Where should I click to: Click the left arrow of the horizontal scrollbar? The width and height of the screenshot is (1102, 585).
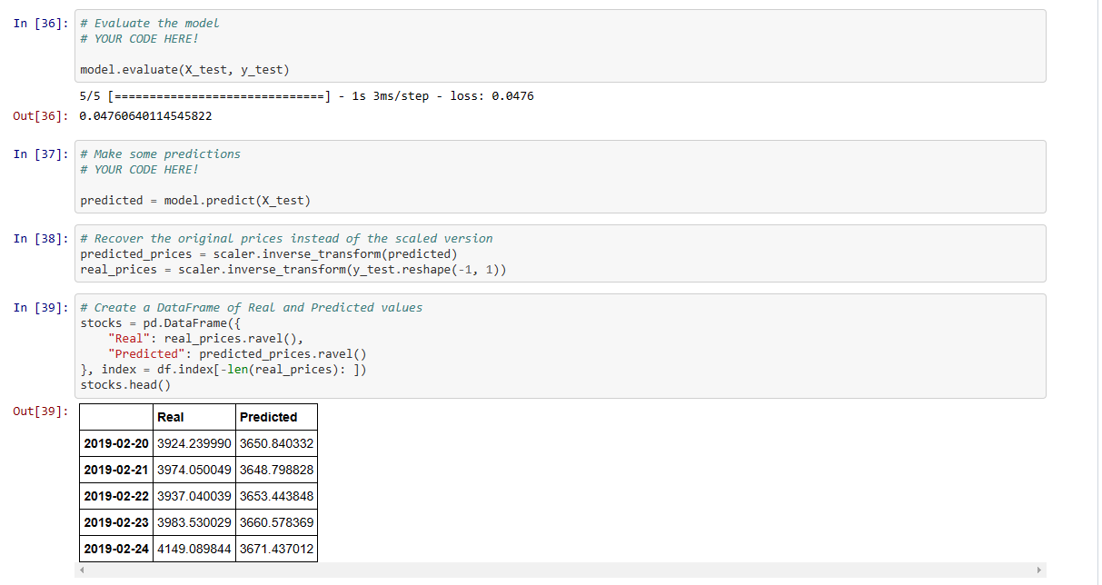[x=81, y=570]
